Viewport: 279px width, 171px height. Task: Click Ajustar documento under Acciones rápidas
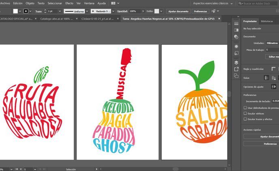tap(261, 136)
